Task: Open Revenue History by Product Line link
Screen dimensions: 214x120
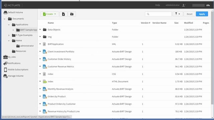Action: click(x=64, y=111)
